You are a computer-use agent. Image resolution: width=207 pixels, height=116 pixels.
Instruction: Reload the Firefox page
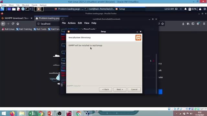click(x=13, y=24)
